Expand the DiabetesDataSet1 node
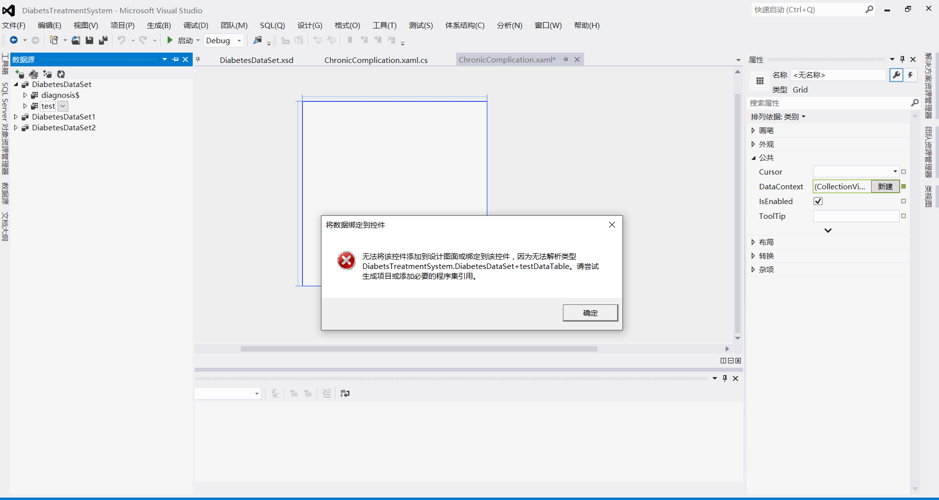 (x=16, y=117)
